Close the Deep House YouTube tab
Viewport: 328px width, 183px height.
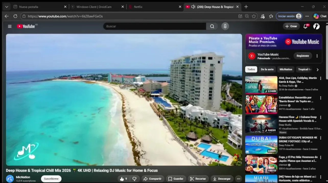coord(238,7)
